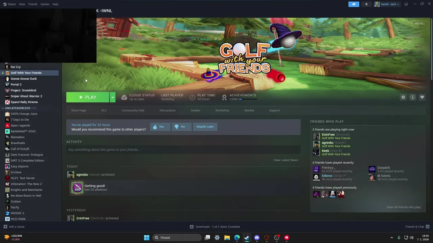Go to the Store Page tab
The width and height of the screenshot is (433, 243).
point(78,110)
